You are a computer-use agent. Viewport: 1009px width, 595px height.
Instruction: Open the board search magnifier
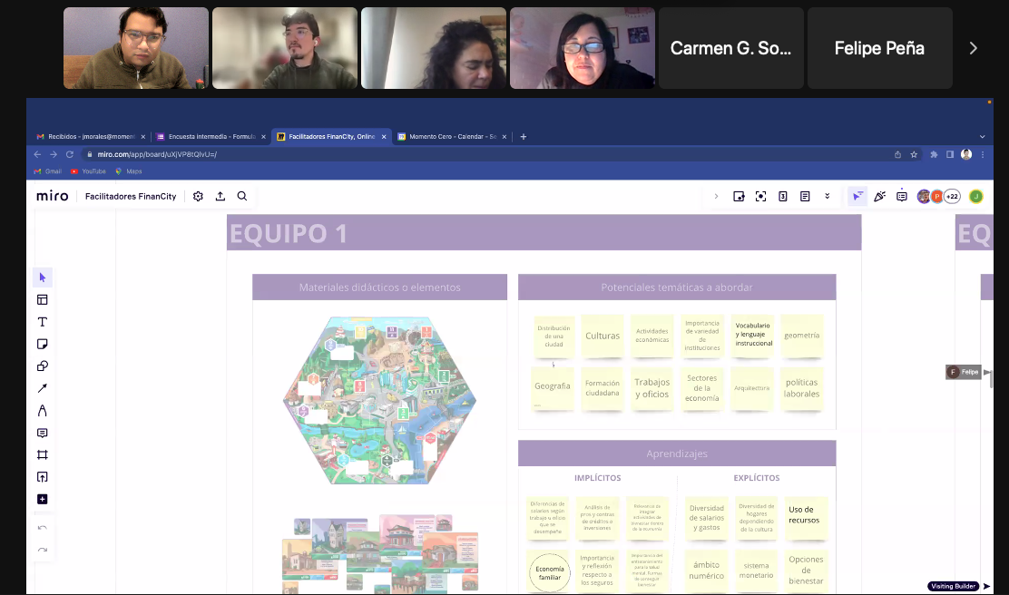[x=242, y=196]
